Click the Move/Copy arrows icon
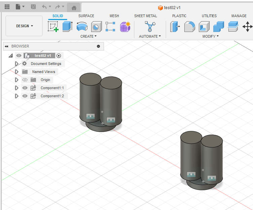This screenshot has width=253, height=210. tap(248, 27)
